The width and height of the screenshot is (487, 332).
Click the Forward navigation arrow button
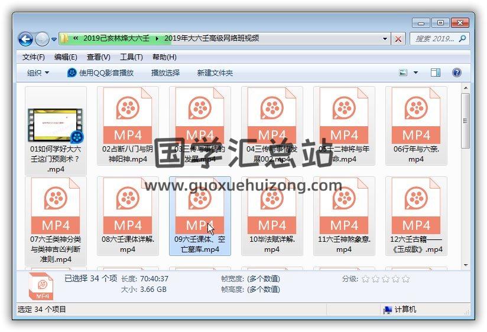pyautogui.click(x=42, y=40)
